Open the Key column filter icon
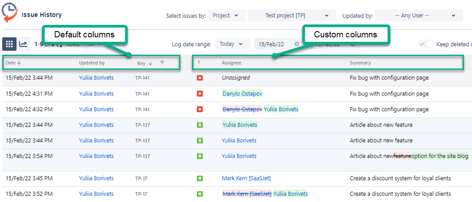Viewport: 472px width, 202px height. 162,63
